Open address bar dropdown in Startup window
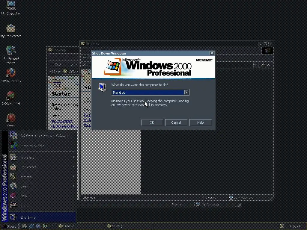307x230 pixels. pyautogui.click(x=255, y=65)
